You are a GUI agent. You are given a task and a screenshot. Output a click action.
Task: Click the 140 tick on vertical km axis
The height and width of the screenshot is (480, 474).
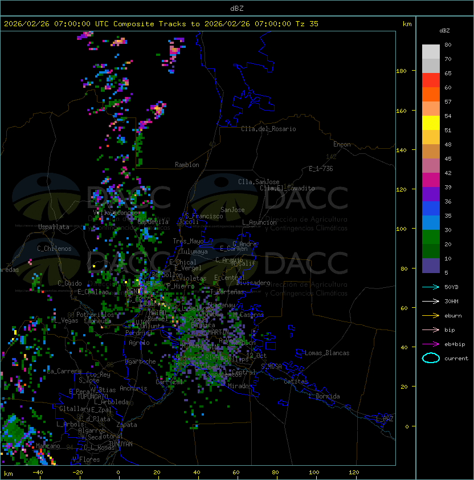pyautogui.click(x=401, y=150)
